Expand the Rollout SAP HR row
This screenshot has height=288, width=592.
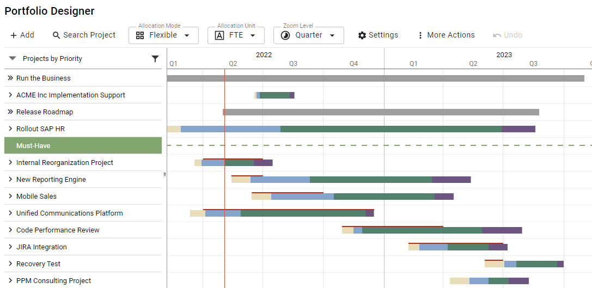pyautogui.click(x=10, y=129)
